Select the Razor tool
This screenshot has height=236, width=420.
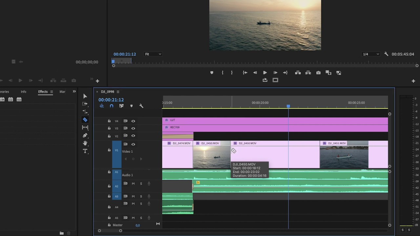(x=85, y=120)
